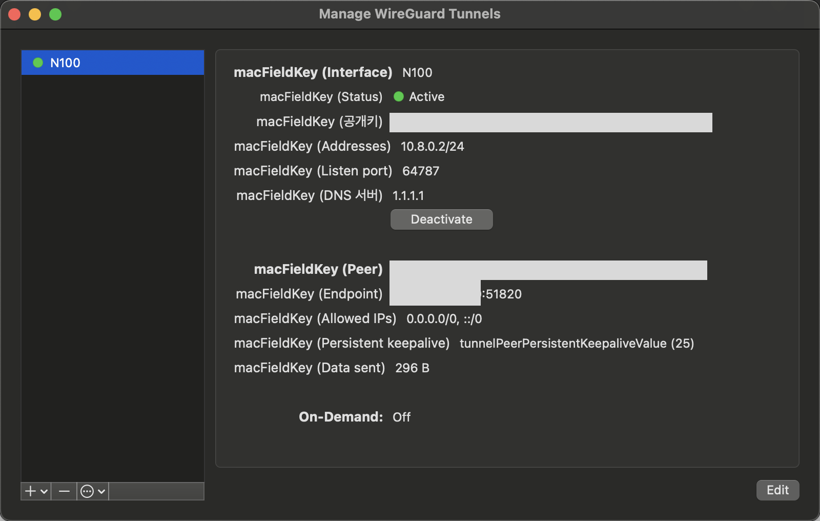Expand the chevron next to the ellipsis icon
The width and height of the screenshot is (820, 521).
[101, 491]
